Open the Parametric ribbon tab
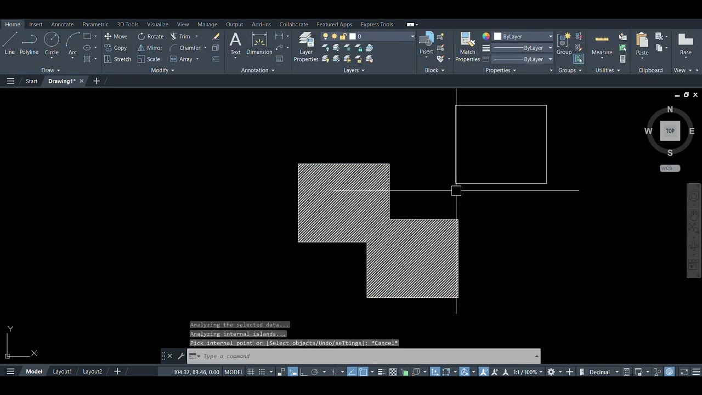The height and width of the screenshot is (395, 702). pos(95,24)
